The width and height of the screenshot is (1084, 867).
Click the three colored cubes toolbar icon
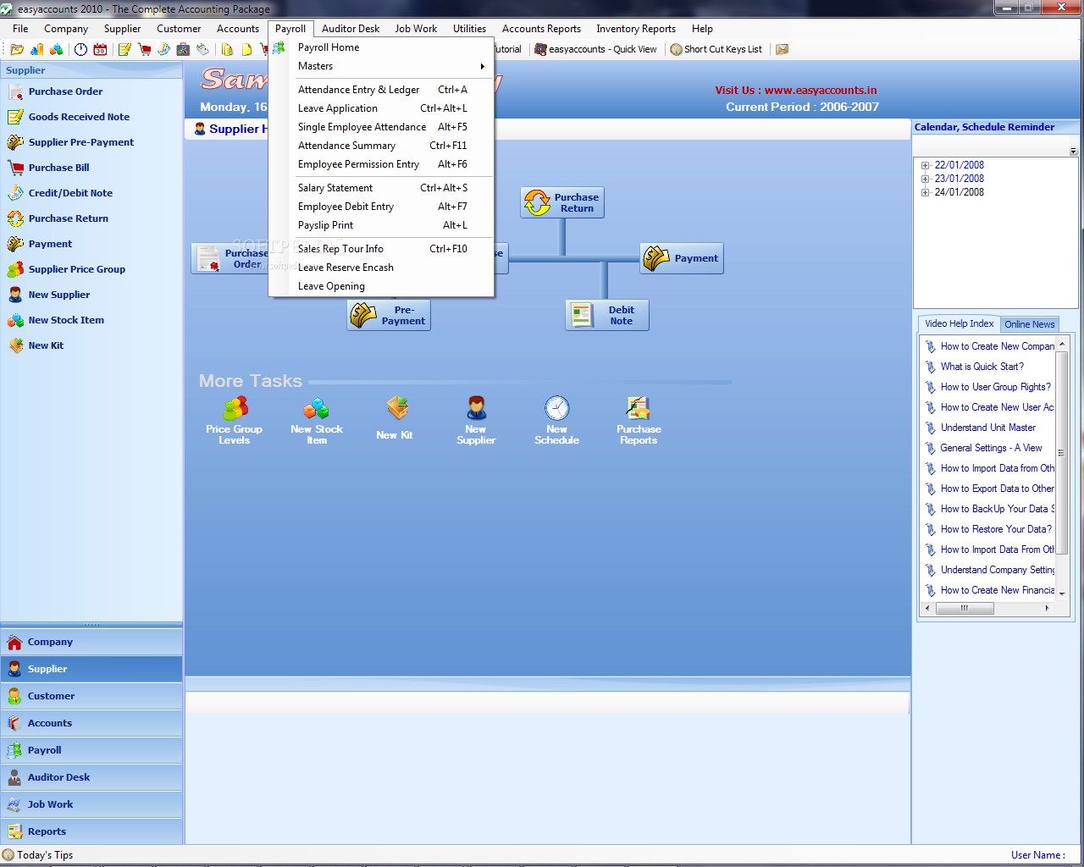coord(56,49)
